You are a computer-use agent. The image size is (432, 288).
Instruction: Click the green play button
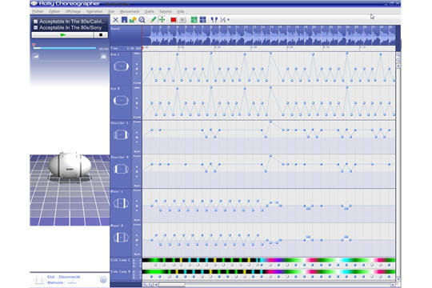tap(63, 35)
